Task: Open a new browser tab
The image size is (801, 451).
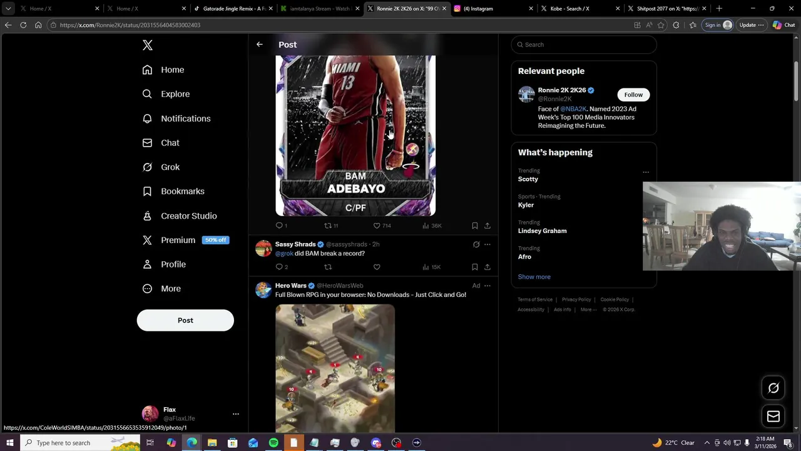Action: coord(719,9)
